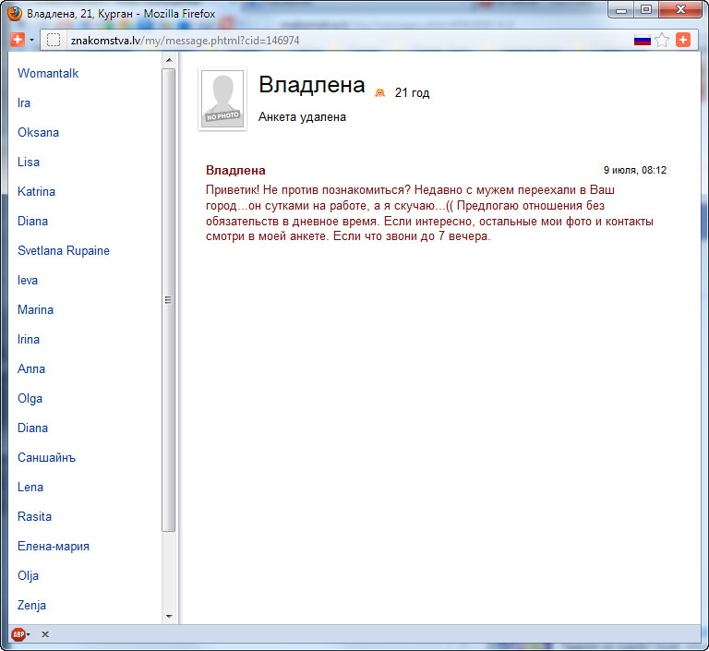Click the NO PHOTO profile thumbnail

(222, 99)
